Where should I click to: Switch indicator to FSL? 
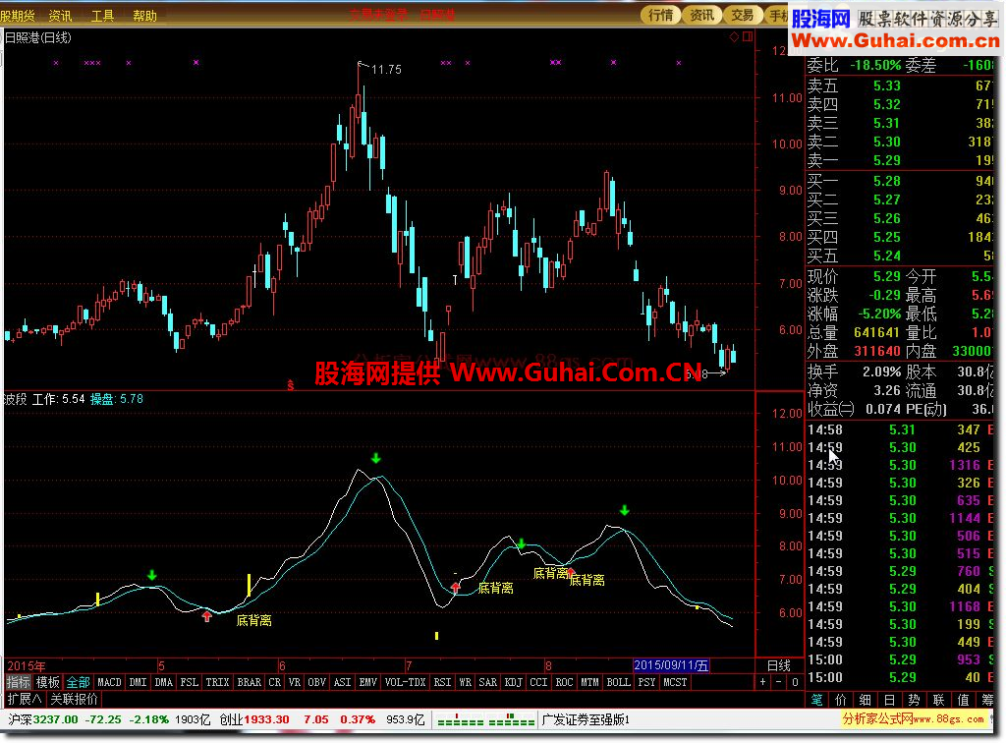point(190,682)
